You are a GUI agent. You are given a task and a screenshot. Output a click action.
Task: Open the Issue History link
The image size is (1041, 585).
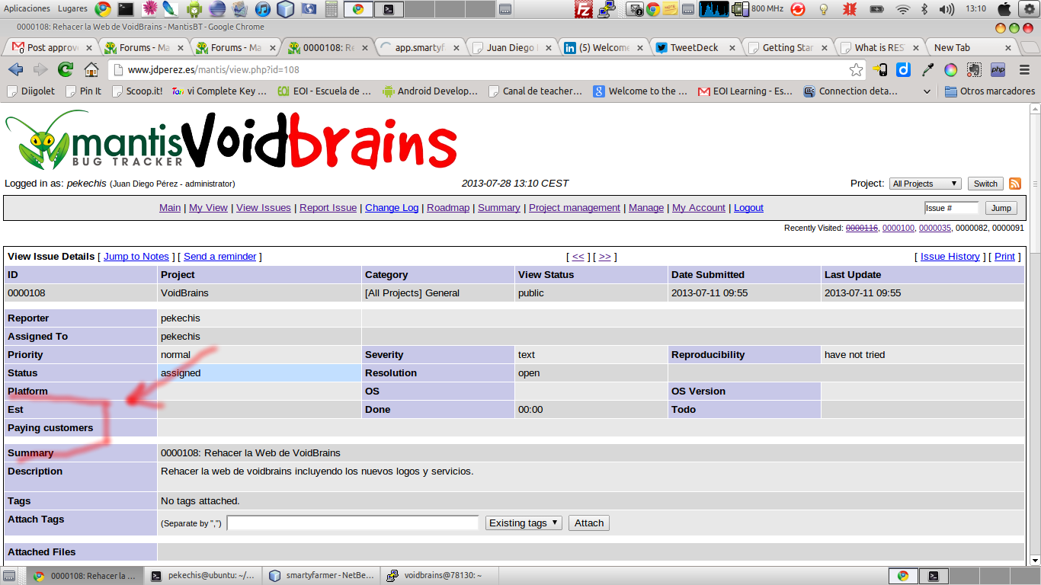click(950, 256)
